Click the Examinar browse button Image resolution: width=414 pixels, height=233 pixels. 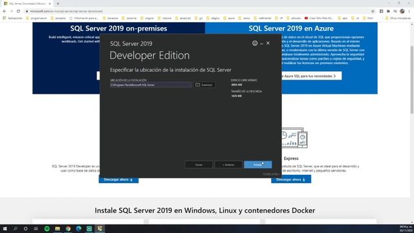204,85
